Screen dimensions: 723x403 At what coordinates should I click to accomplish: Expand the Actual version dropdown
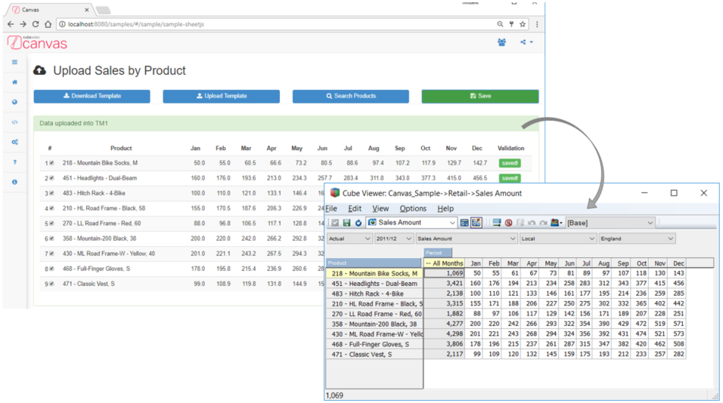click(349, 238)
